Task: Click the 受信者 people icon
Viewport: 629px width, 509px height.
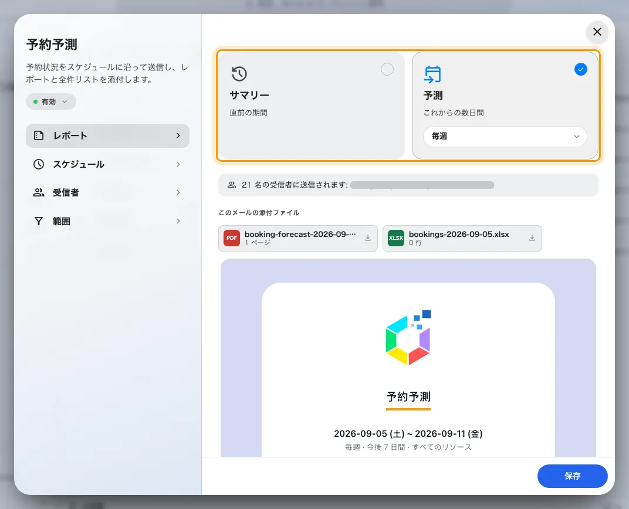Action: (39, 193)
